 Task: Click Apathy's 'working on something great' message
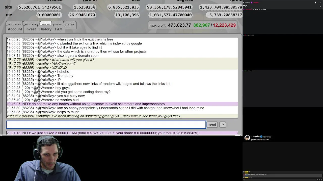(122, 116)
